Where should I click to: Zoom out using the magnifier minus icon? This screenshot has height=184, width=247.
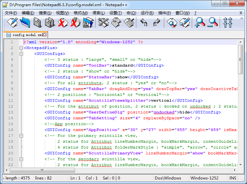tap(213, 22)
